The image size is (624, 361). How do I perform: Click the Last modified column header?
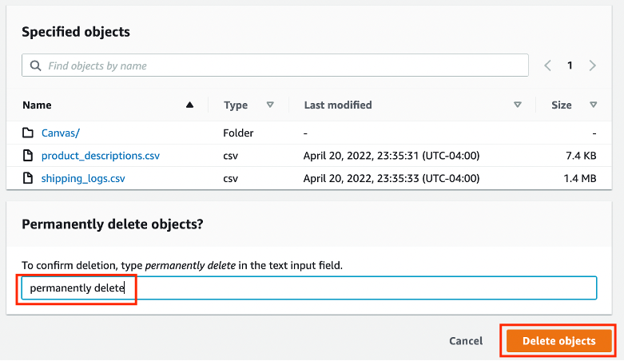pos(337,105)
